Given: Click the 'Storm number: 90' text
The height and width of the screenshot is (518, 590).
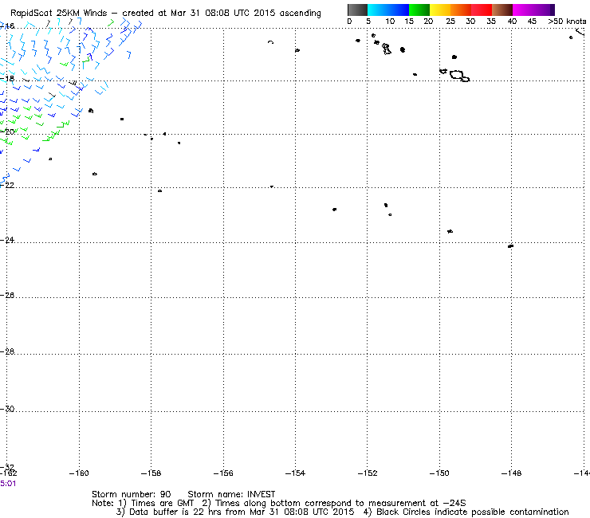Looking at the screenshot, I should (132, 494).
